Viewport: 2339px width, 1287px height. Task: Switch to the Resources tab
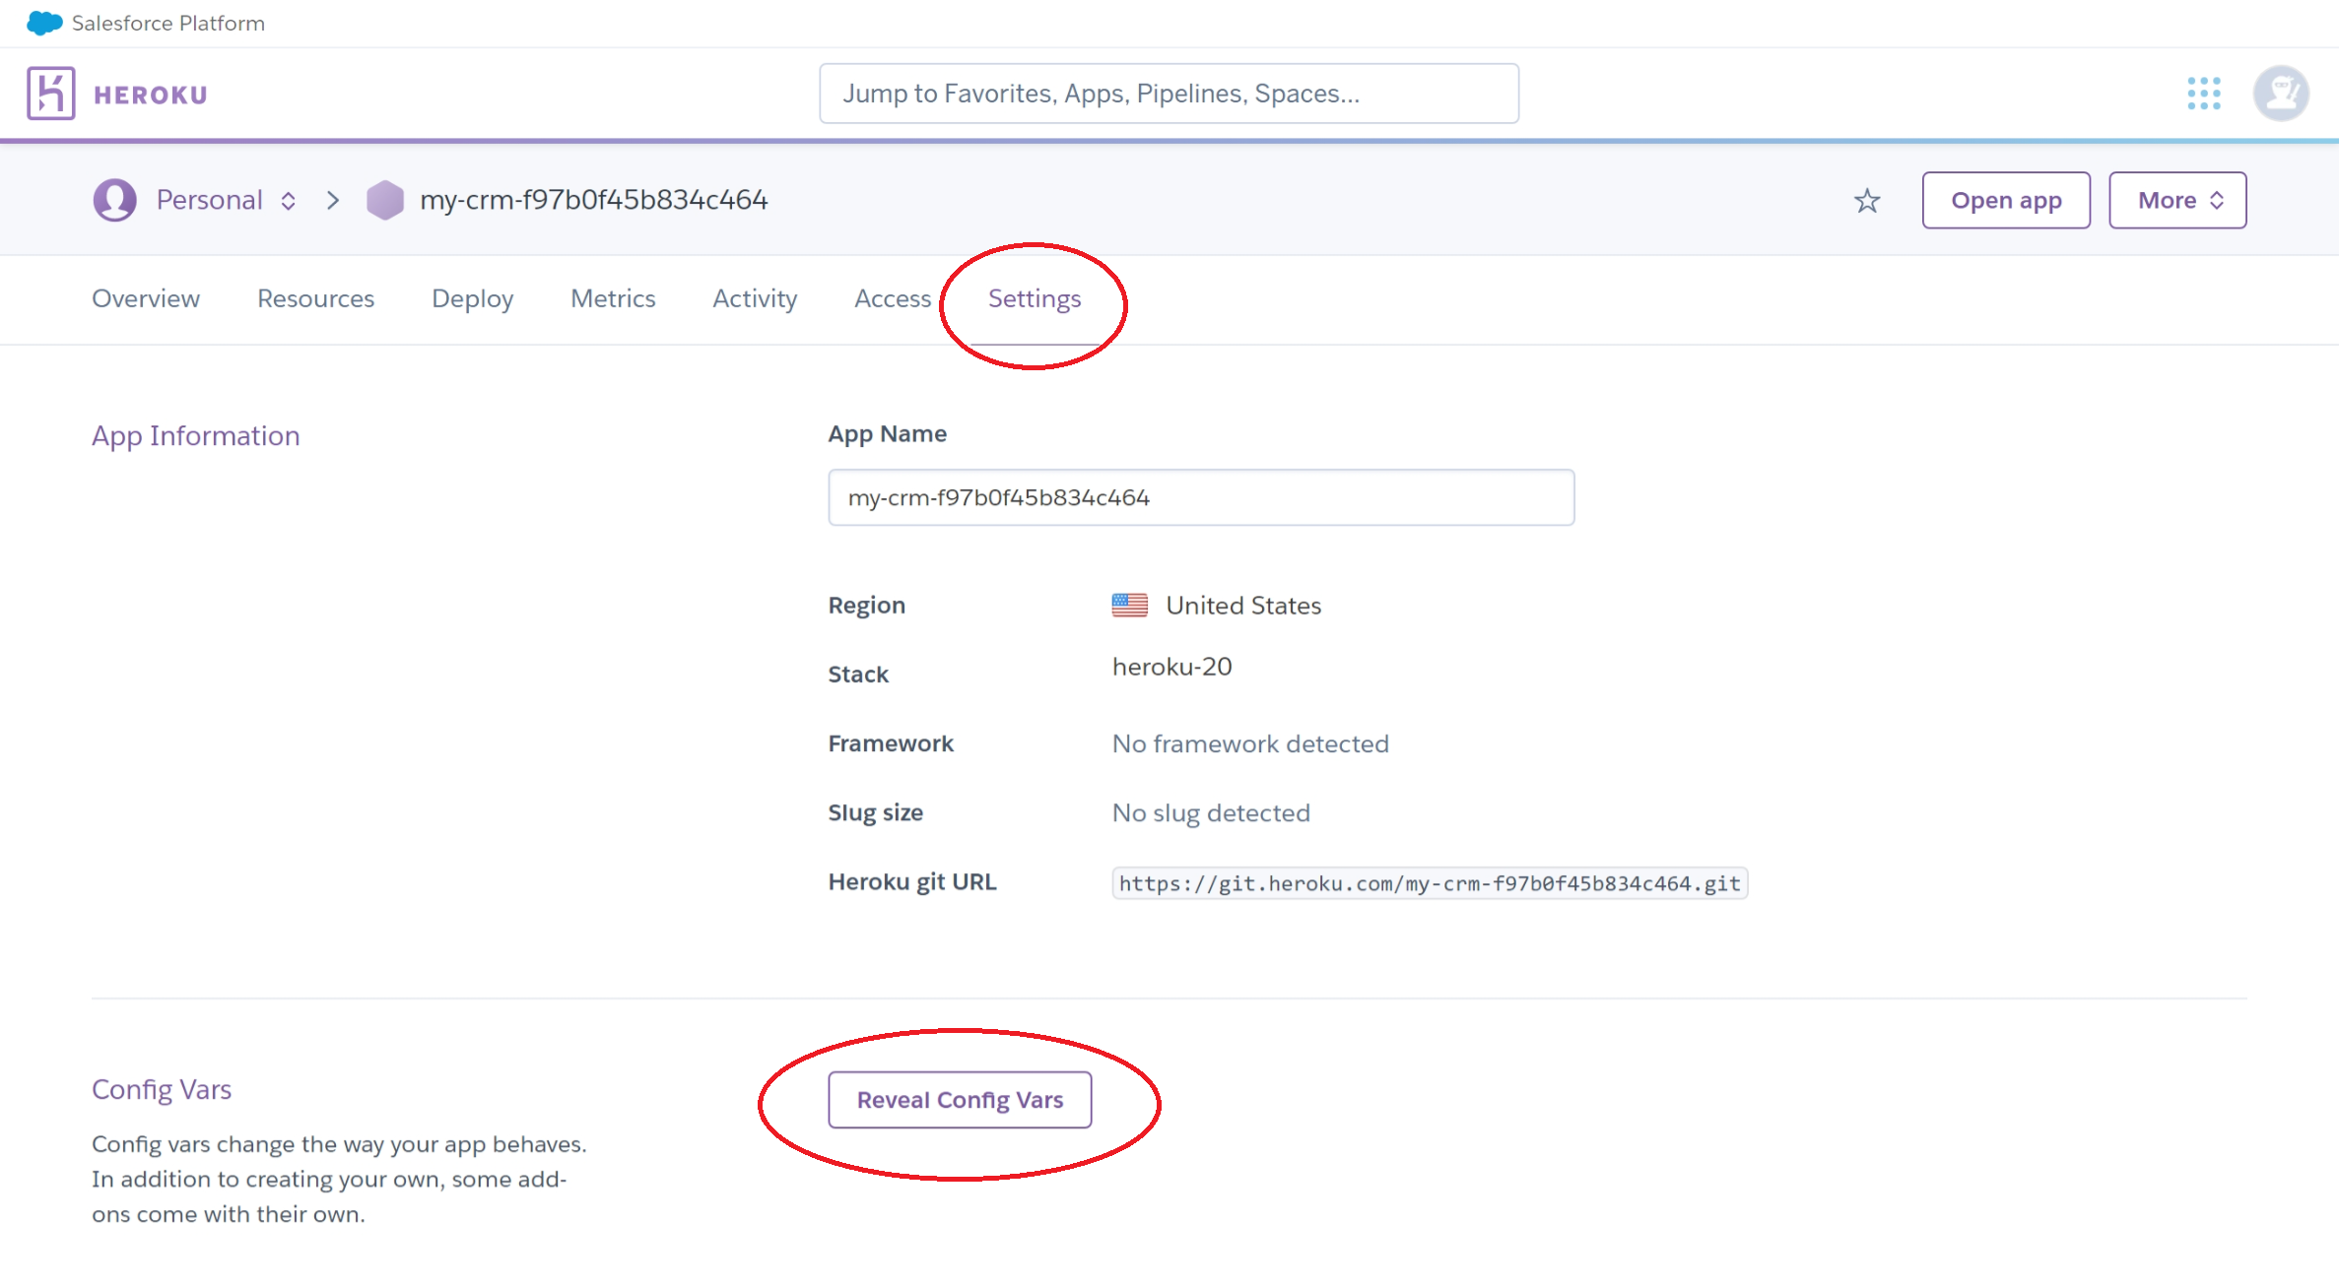pos(315,298)
